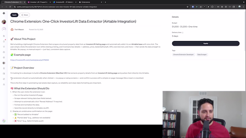
Task: Open Chrome three-dot menu
Action: 243,7
